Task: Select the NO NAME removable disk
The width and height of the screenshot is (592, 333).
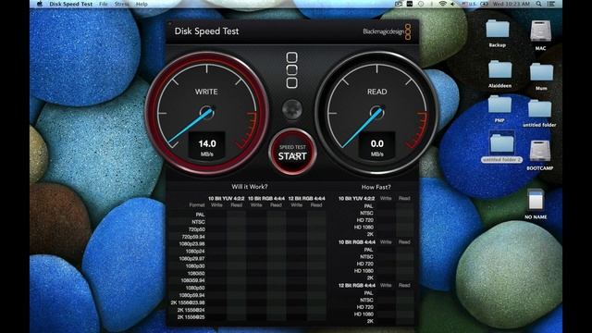Action: pyautogui.click(x=536, y=203)
